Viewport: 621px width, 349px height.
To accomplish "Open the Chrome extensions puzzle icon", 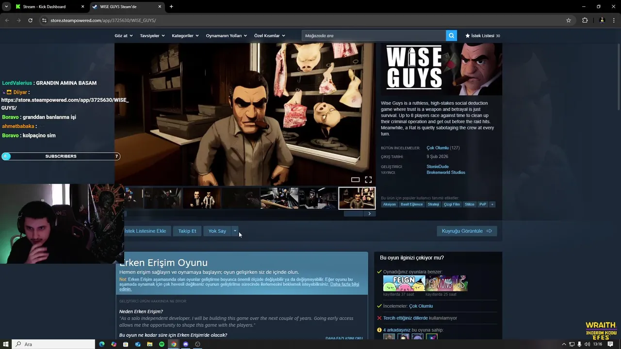I will click(x=585, y=20).
